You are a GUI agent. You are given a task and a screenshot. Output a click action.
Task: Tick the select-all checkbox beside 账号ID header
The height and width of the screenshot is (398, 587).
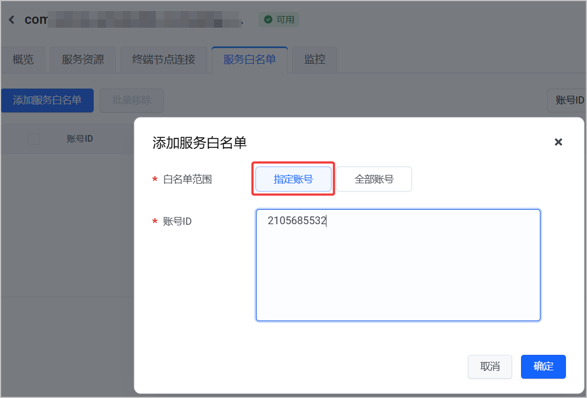point(34,138)
